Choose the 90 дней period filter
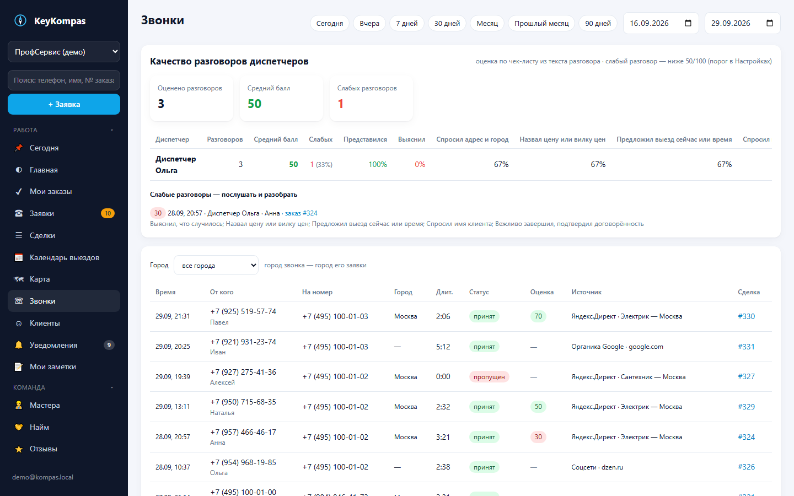 598,23
